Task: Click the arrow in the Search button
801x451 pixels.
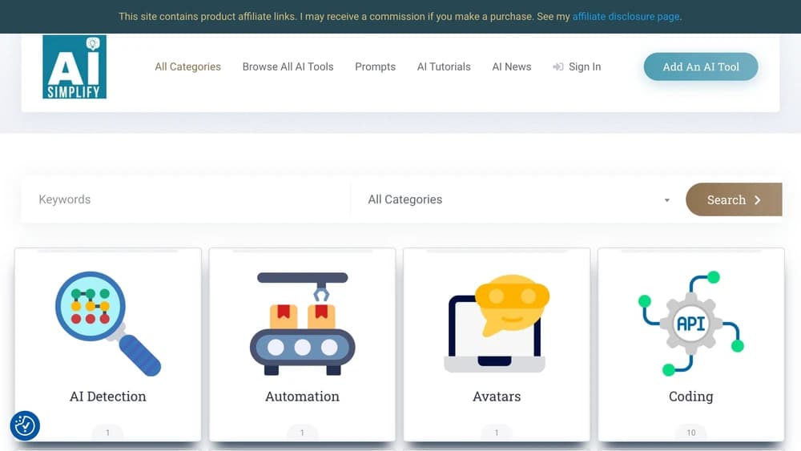Action: pyautogui.click(x=758, y=199)
